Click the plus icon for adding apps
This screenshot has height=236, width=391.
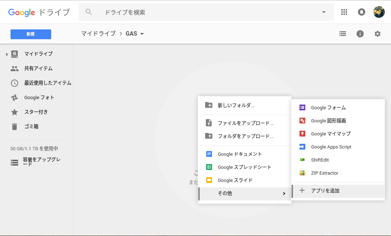tap(302, 190)
